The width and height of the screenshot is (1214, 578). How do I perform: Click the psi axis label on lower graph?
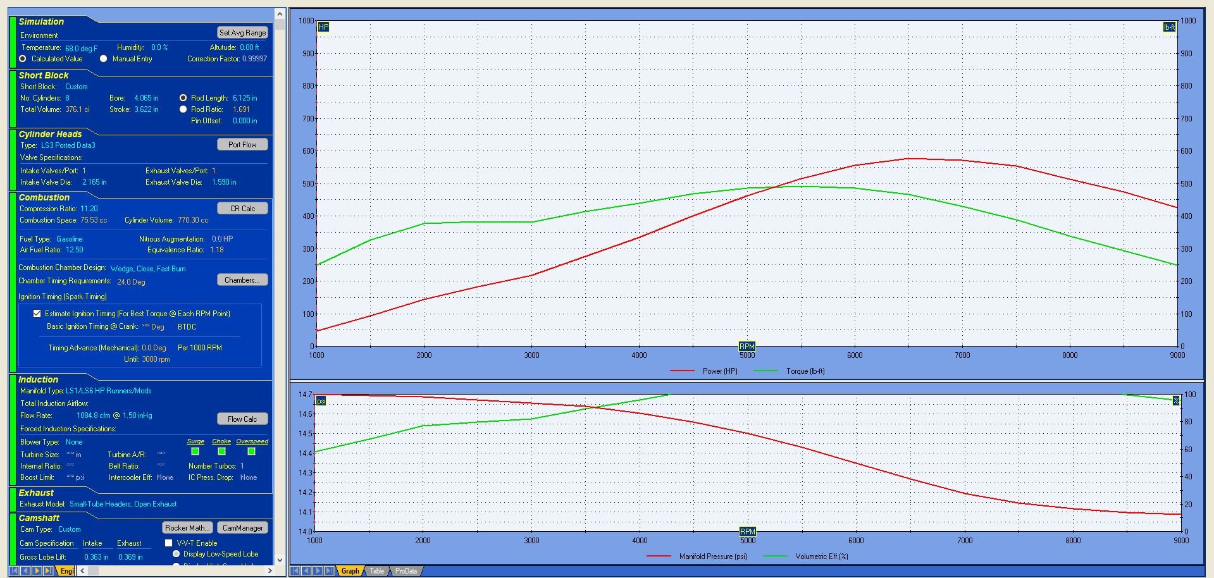[321, 401]
